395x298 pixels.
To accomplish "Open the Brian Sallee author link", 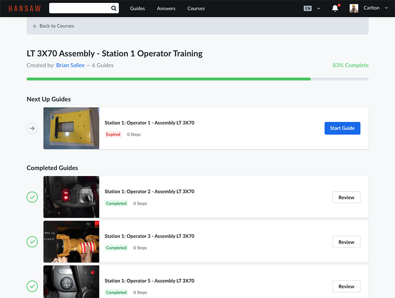I will click(x=70, y=65).
